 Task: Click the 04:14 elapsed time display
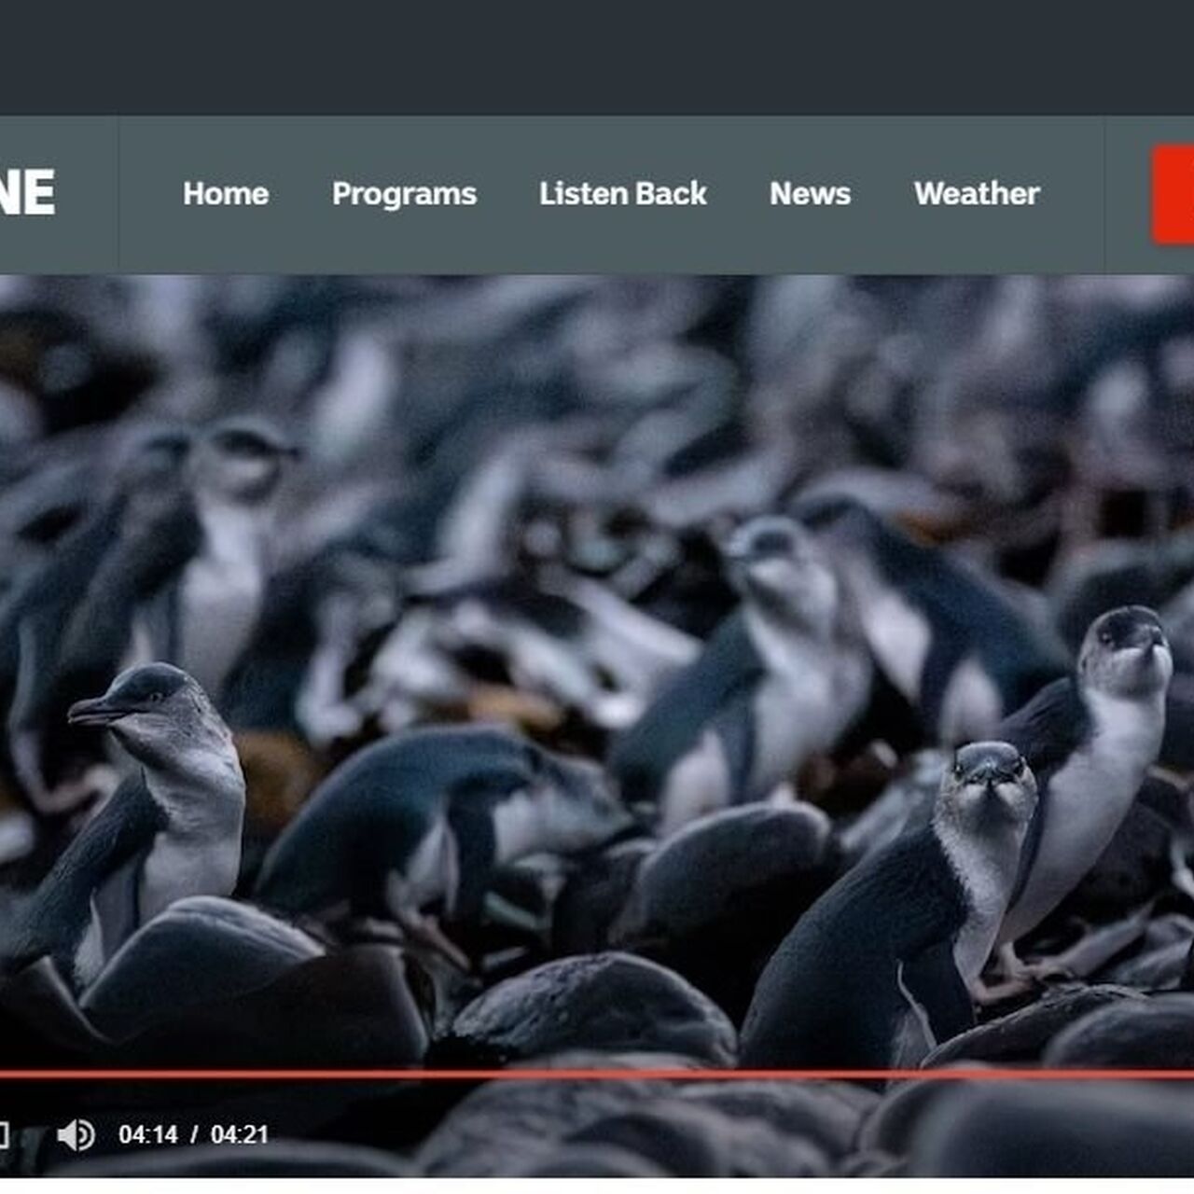(x=147, y=1134)
